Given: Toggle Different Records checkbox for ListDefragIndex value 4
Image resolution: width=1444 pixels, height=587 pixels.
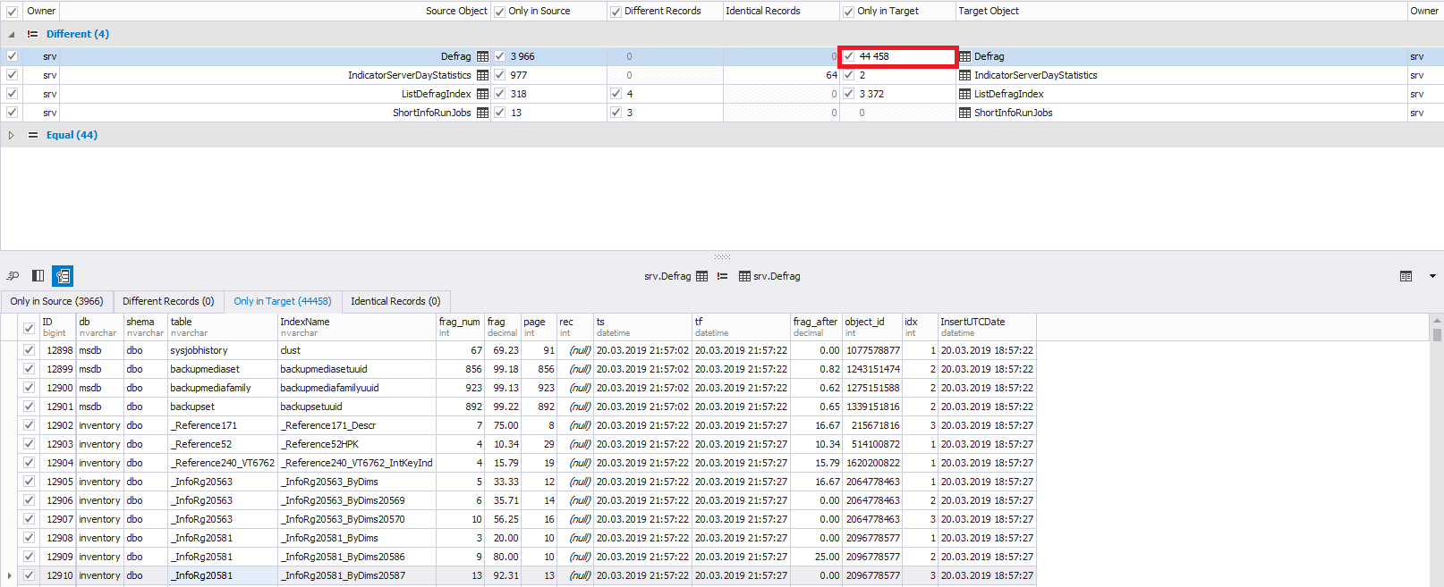Looking at the screenshot, I should pos(616,94).
